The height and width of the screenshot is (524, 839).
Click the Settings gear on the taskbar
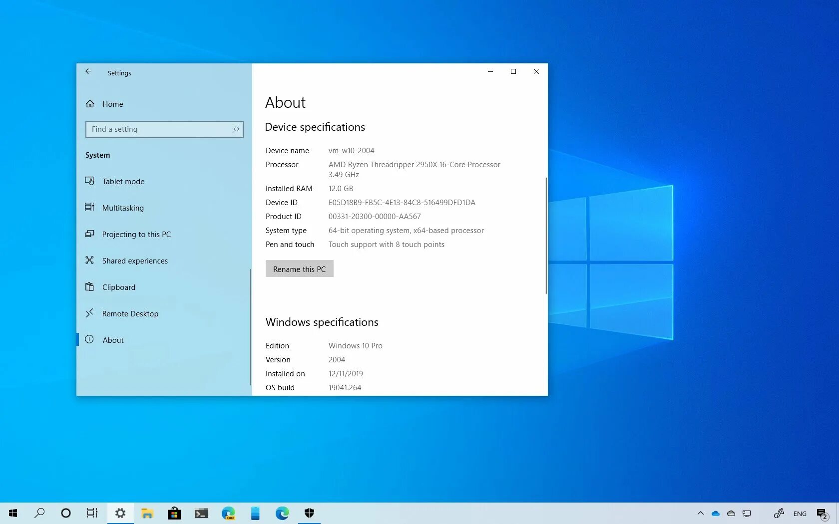120,513
